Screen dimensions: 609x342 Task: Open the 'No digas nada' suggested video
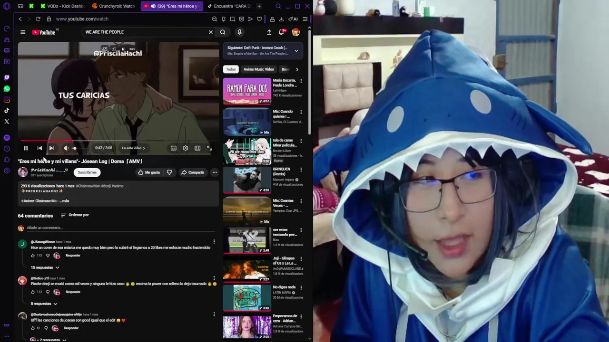[x=247, y=298]
